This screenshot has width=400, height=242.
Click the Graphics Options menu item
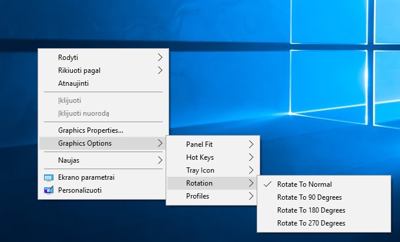pos(85,143)
